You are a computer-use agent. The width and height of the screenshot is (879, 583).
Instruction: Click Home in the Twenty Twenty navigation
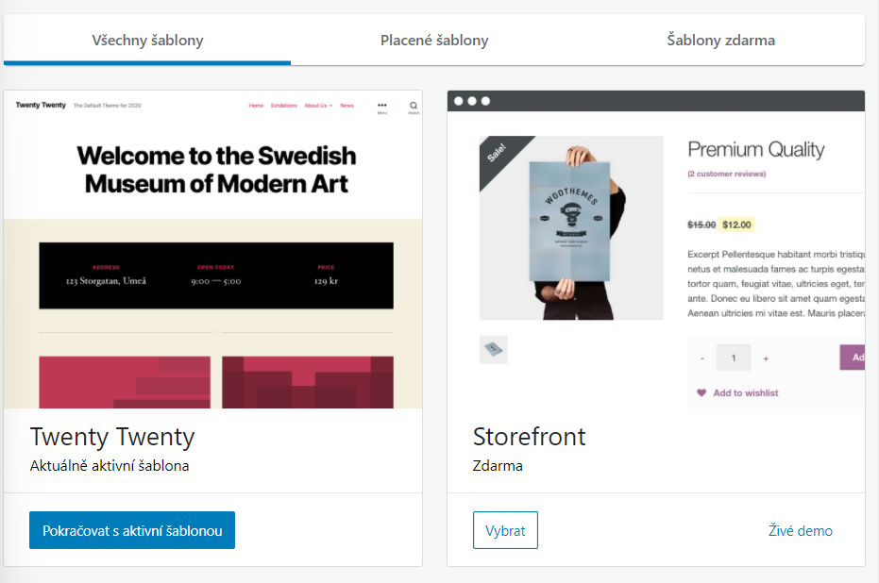point(256,105)
